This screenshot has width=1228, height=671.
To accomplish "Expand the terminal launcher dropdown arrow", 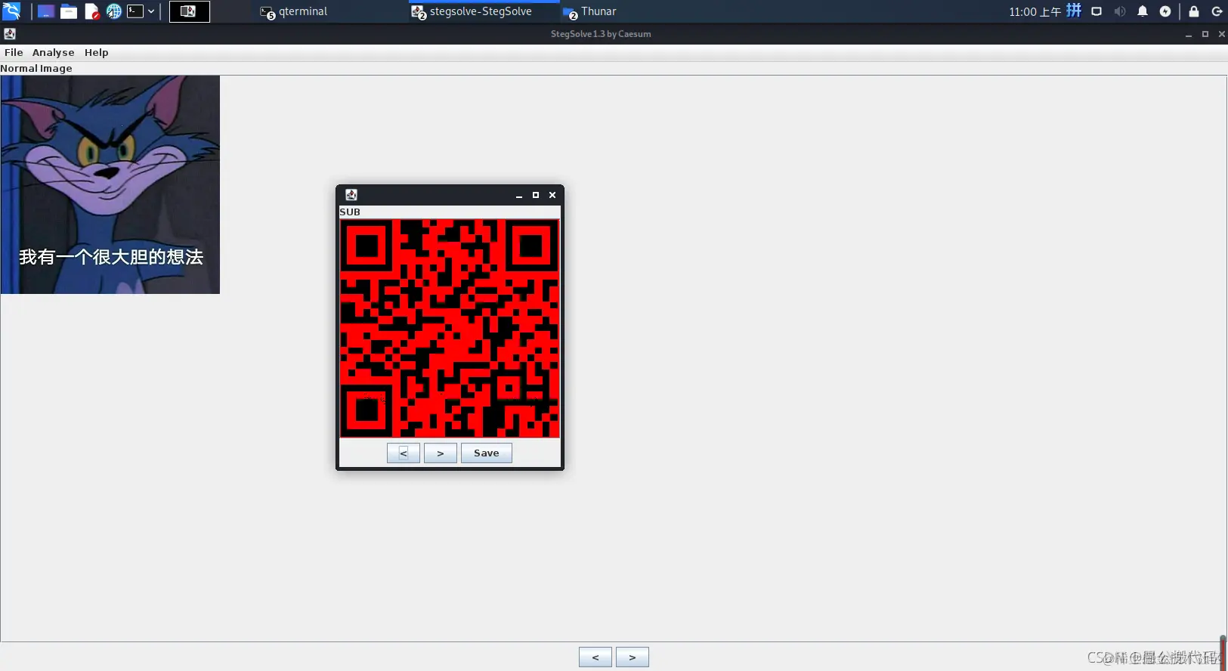I will click(x=151, y=11).
